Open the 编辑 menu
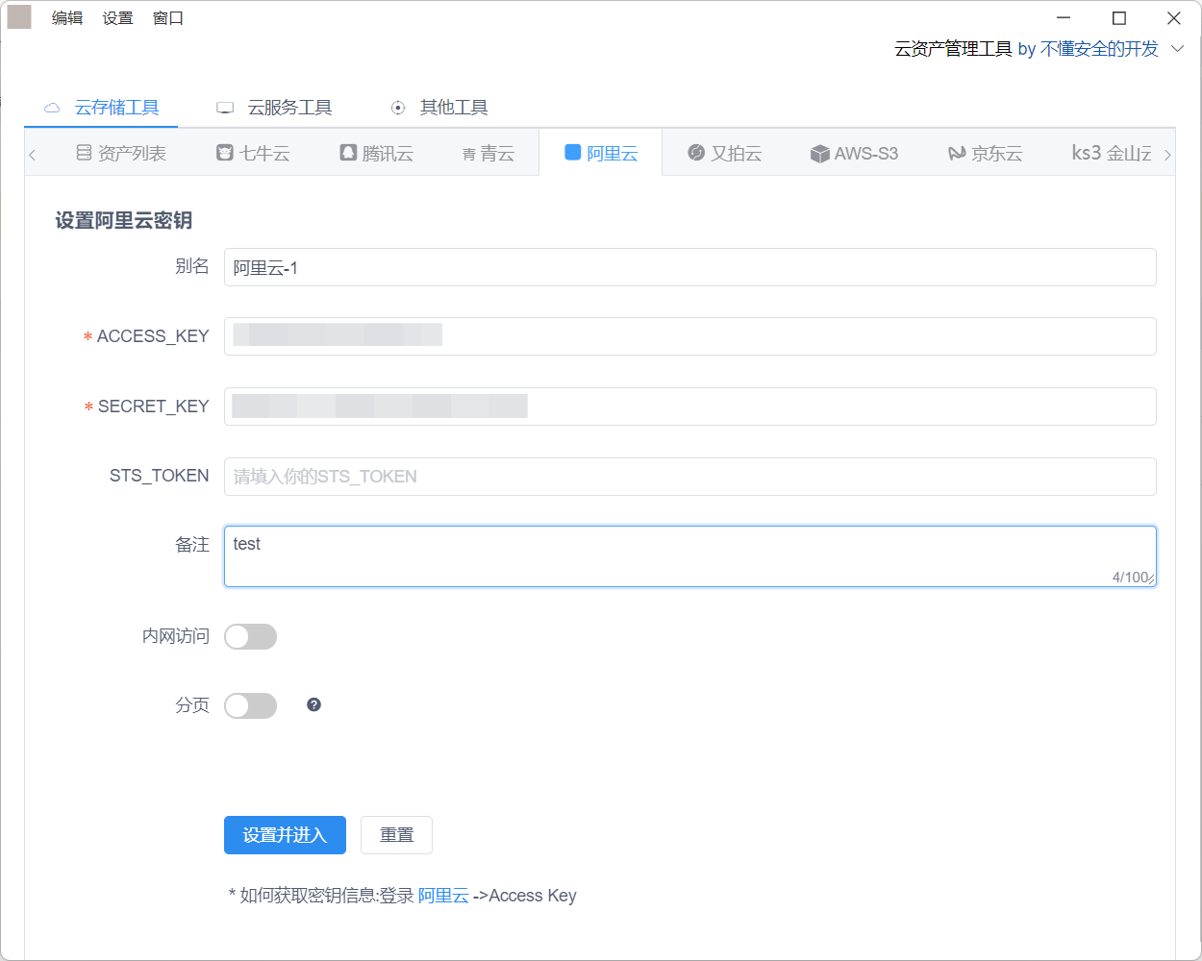The width and height of the screenshot is (1202, 961). point(67,17)
